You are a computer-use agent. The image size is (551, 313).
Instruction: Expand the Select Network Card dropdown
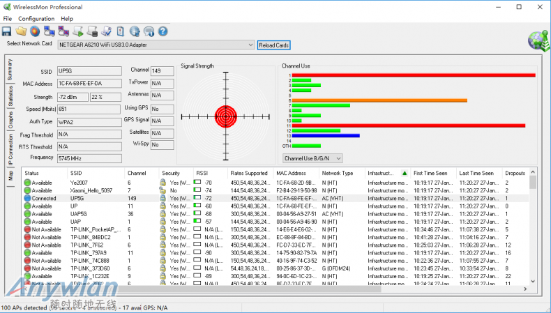tap(250, 45)
